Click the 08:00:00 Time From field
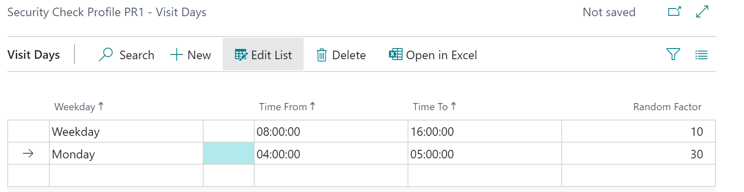Viewport: 744px width, 192px height. point(279,132)
